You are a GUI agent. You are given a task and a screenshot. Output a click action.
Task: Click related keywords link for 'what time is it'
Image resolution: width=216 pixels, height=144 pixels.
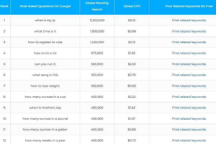[189, 31]
